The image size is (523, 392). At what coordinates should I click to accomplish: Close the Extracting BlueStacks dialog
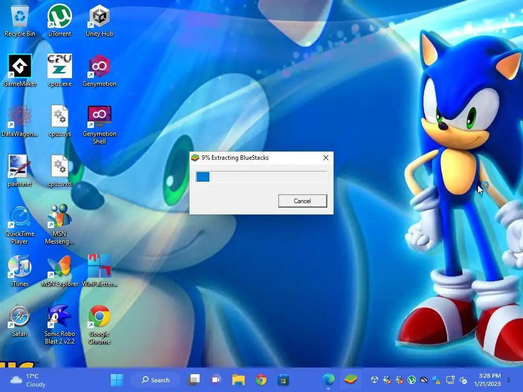[326, 158]
